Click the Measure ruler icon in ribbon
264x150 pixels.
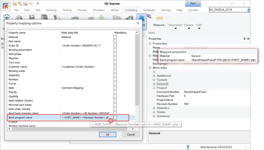point(160,18)
